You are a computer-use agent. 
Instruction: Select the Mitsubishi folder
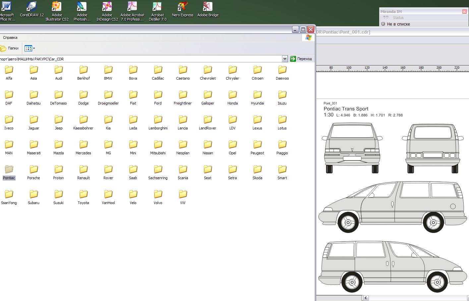pos(158,148)
